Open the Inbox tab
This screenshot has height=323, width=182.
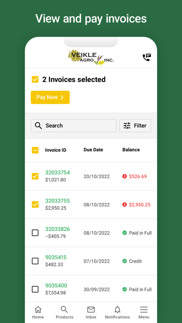91,312
